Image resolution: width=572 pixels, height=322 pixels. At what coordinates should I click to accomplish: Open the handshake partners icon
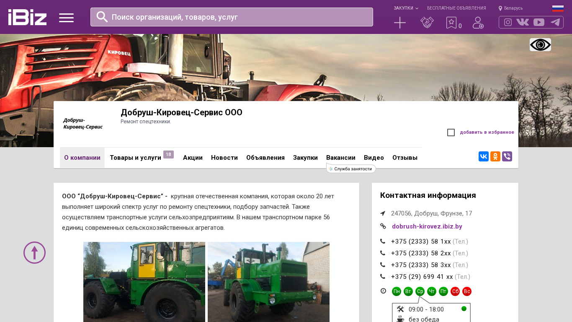click(427, 23)
